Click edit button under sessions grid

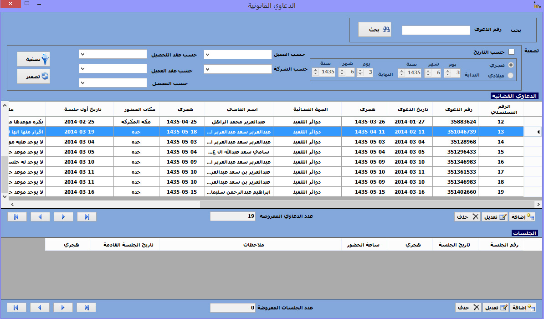tap(495, 308)
